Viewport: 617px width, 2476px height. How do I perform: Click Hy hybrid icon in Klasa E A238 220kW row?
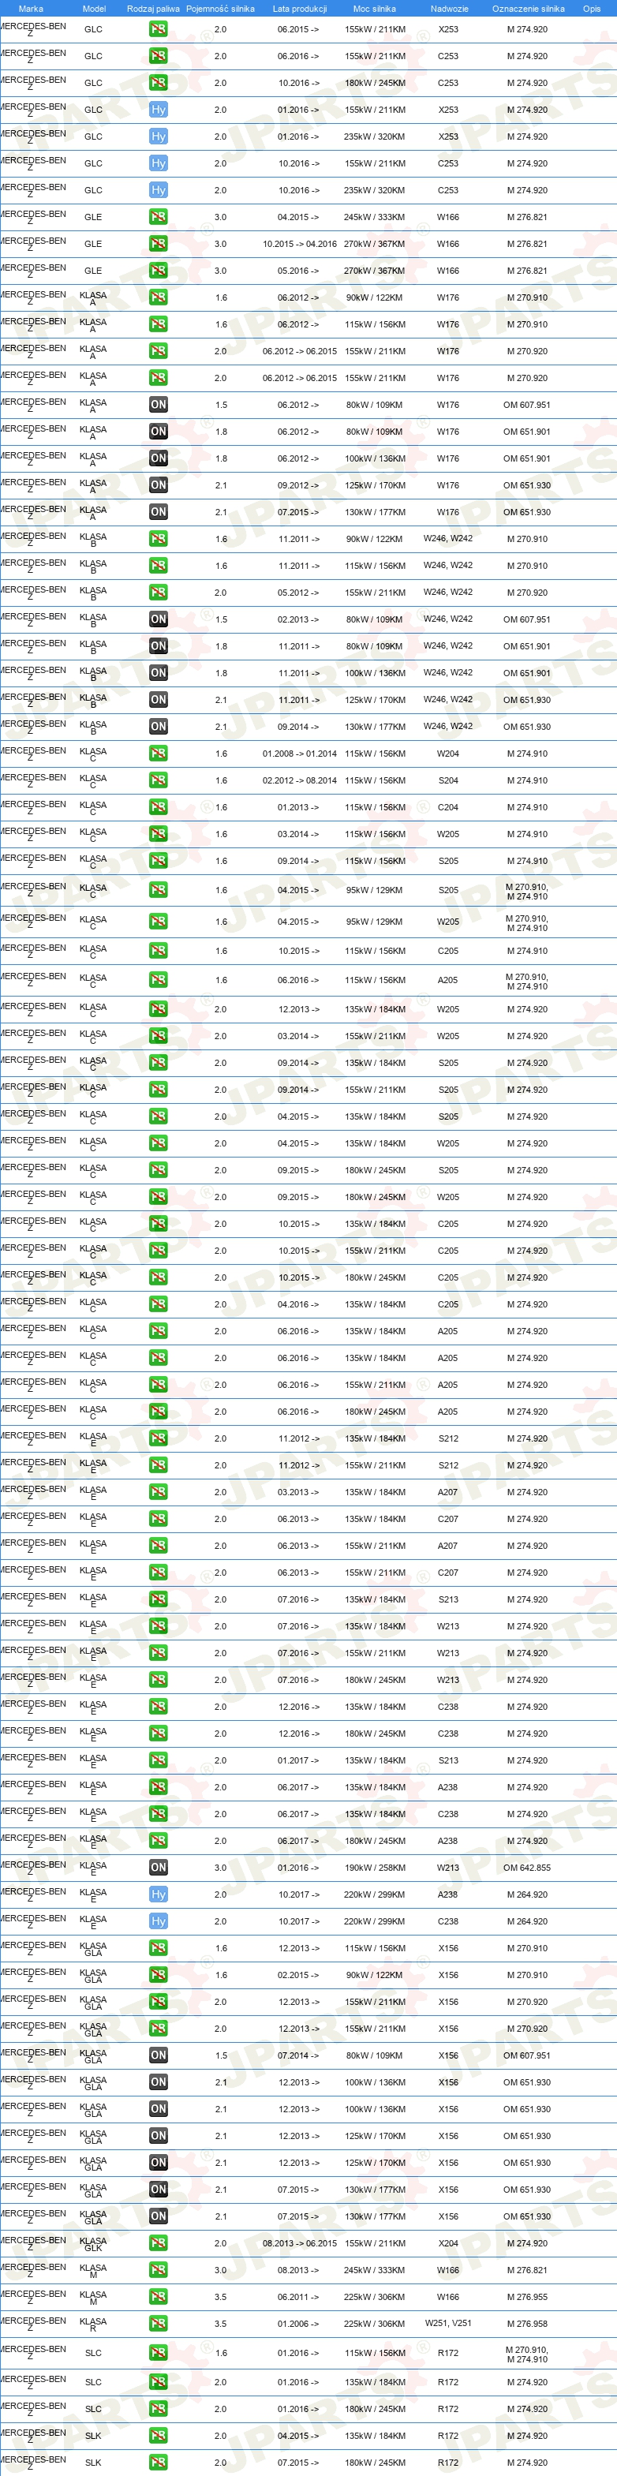tap(159, 1894)
